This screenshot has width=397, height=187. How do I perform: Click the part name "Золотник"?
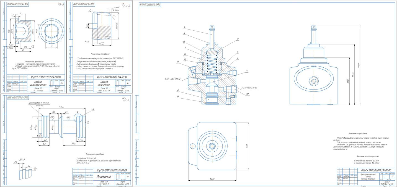pyautogui.click(x=103, y=177)
